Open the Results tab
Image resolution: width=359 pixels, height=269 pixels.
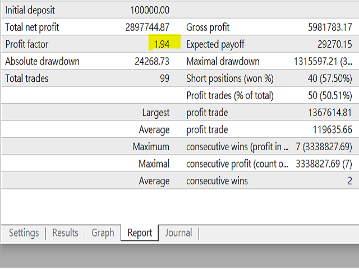coord(65,233)
